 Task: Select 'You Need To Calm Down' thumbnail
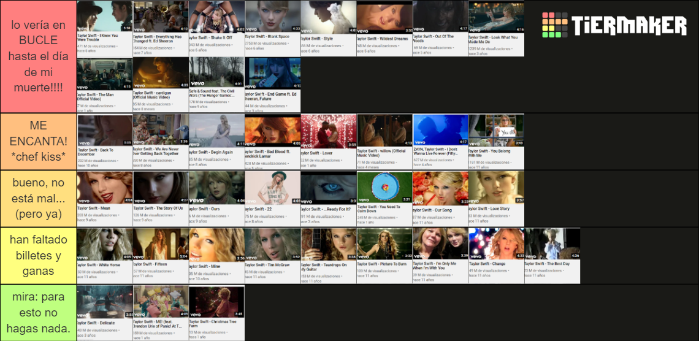point(384,199)
